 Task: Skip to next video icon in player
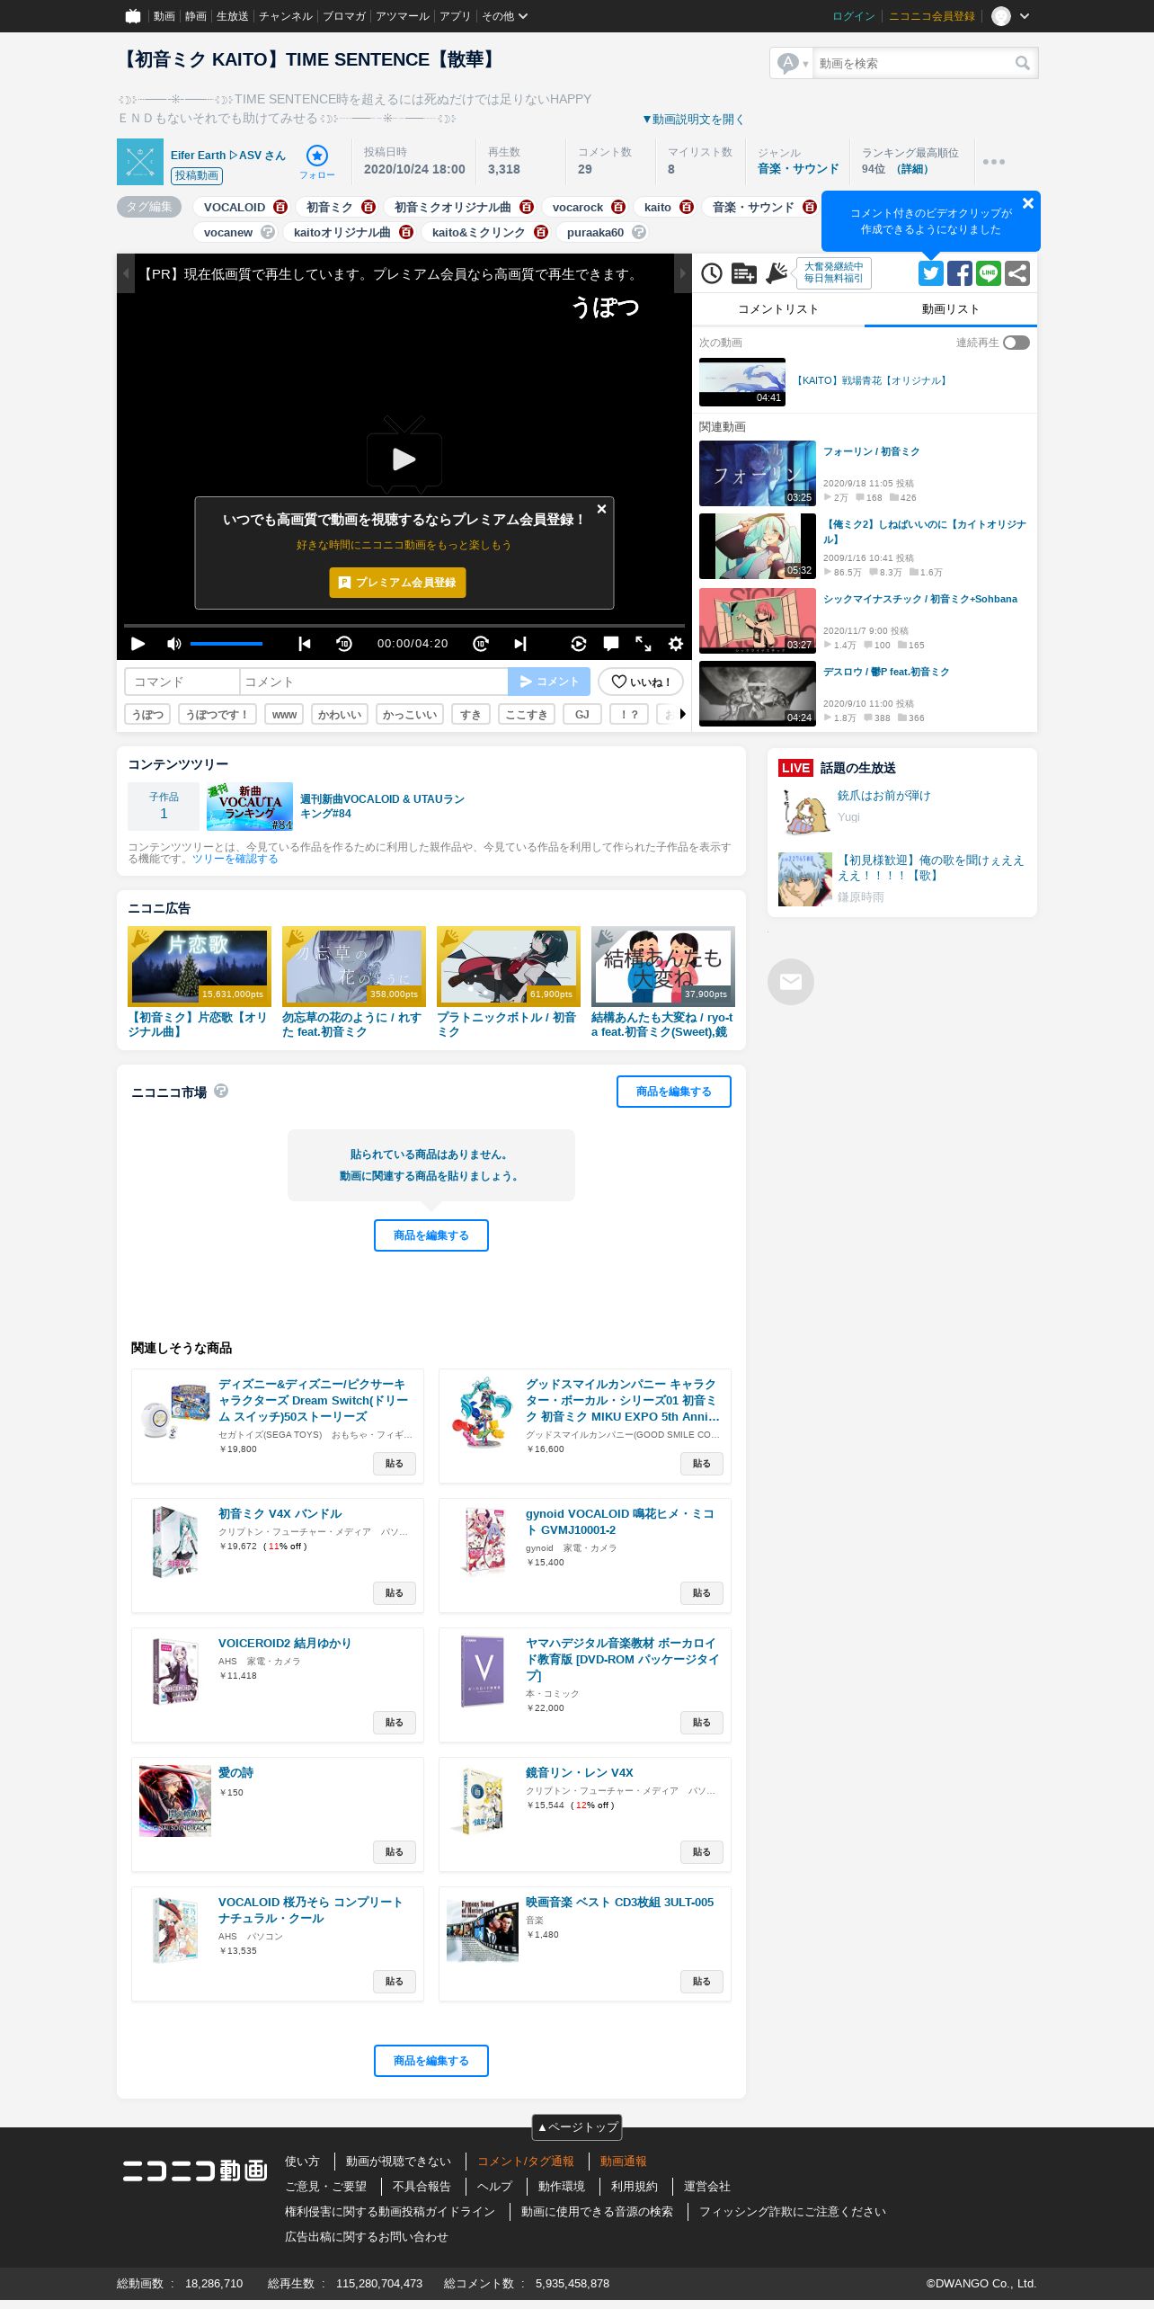tap(520, 644)
